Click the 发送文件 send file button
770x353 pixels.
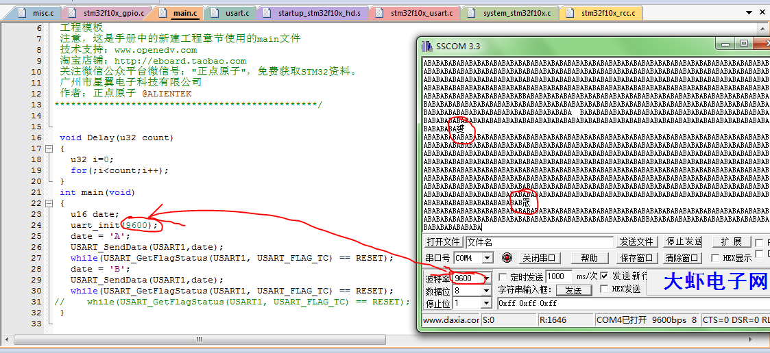(x=636, y=241)
